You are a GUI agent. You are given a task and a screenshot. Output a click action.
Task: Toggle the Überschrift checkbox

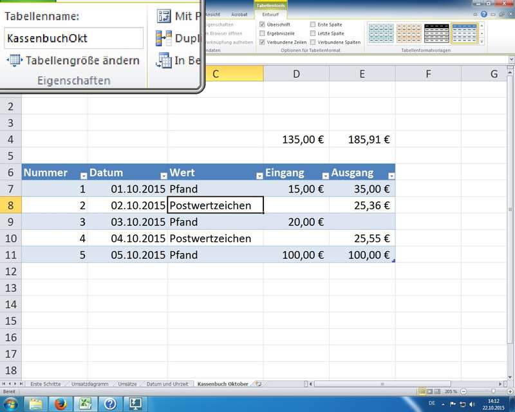click(262, 24)
